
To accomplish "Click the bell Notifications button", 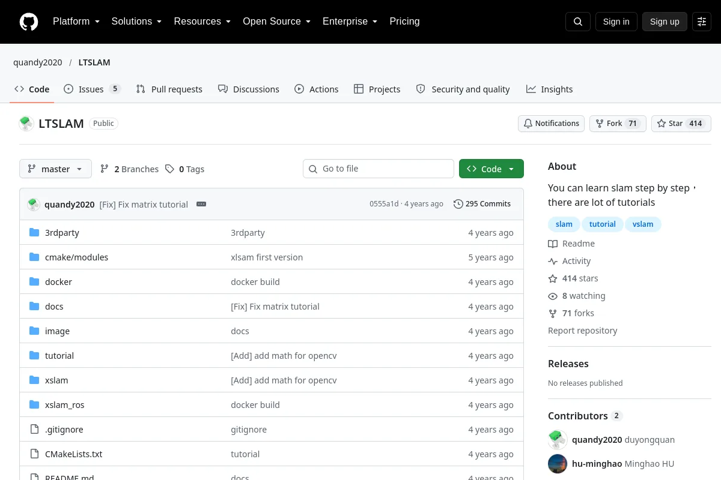I will (x=552, y=124).
